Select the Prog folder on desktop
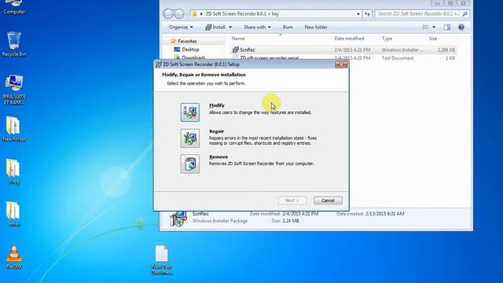Viewport: 503px width, 283px height. [x=14, y=171]
